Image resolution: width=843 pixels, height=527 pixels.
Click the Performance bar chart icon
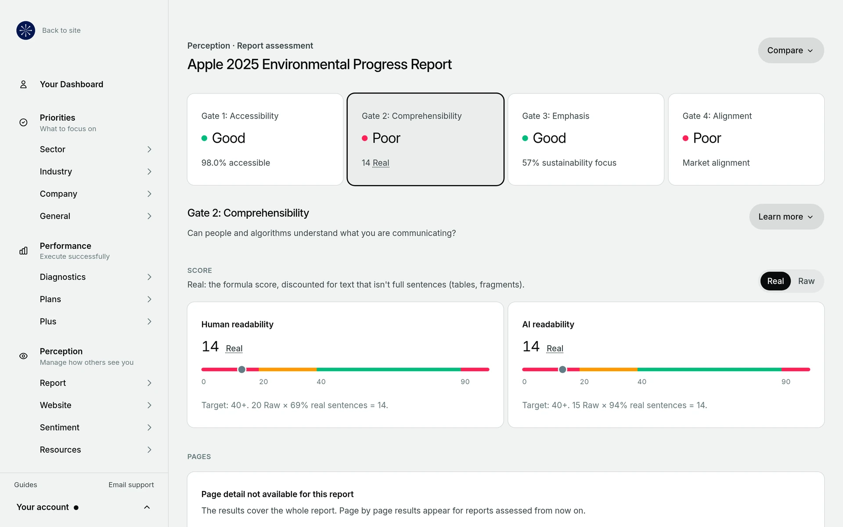coord(24,251)
